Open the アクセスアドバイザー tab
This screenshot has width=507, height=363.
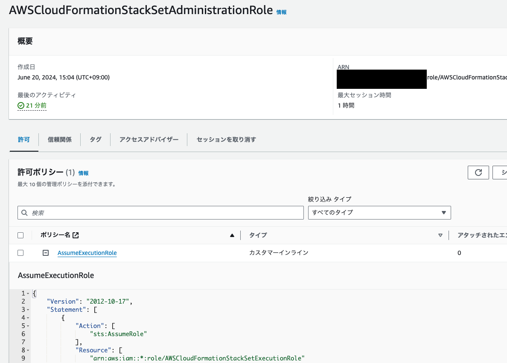click(148, 139)
